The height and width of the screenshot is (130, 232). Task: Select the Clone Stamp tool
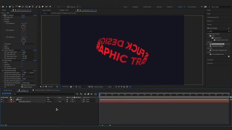coord(40,7)
